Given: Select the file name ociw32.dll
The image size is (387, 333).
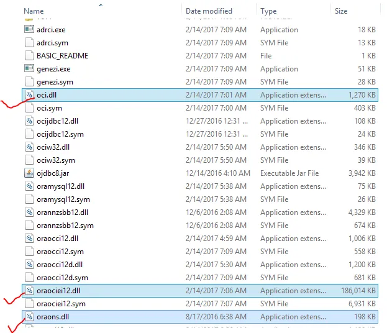Looking at the screenshot, I should [x=53, y=147].
